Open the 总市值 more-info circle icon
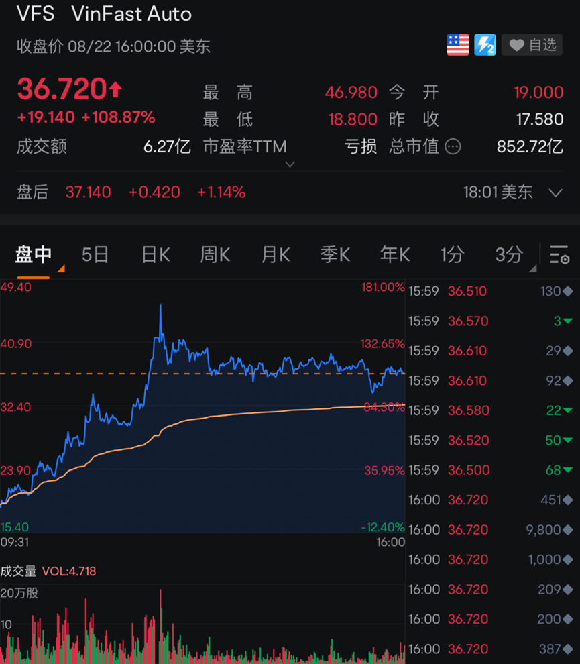The width and height of the screenshot is (580, 664). coord(453,147)
